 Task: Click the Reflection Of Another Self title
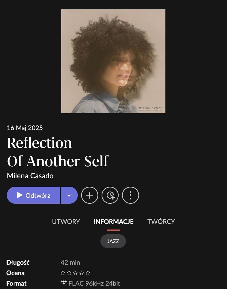coord(58,152)
